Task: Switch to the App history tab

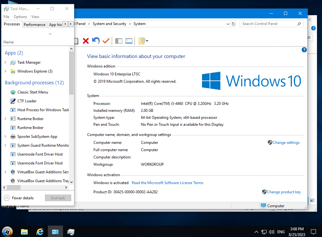Action: point(55,24)
